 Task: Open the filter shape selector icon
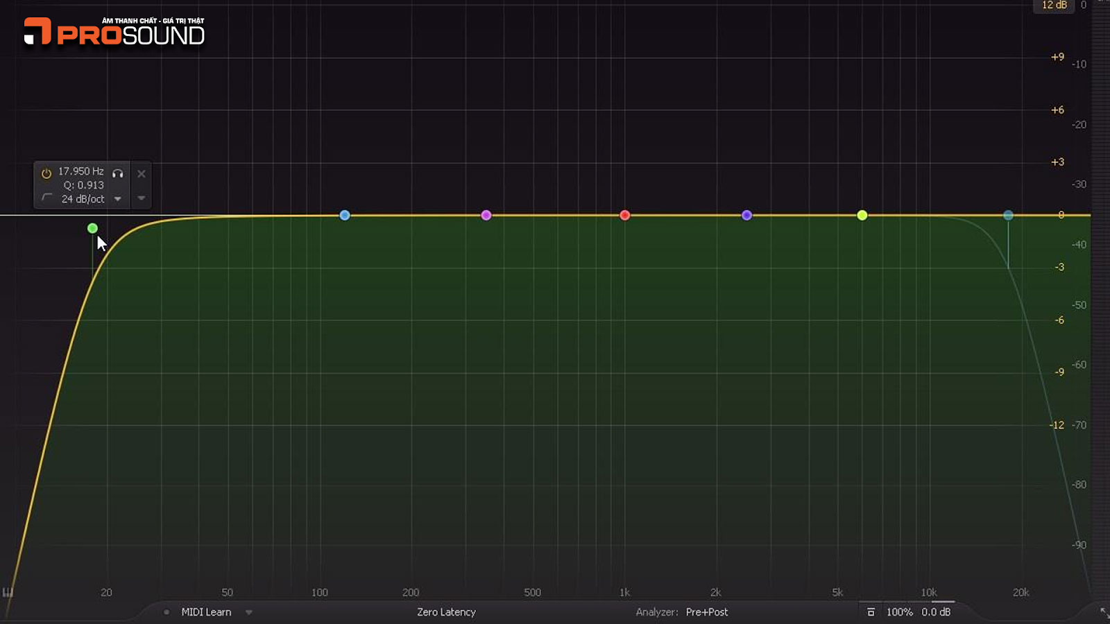47,198
